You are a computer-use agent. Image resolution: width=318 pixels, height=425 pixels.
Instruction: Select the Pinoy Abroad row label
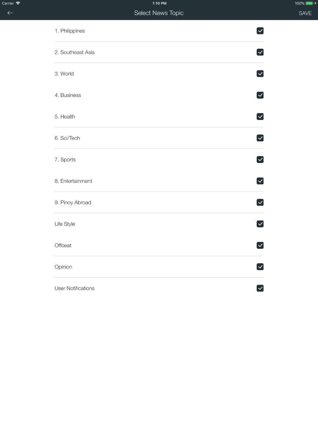coord(73,203)
